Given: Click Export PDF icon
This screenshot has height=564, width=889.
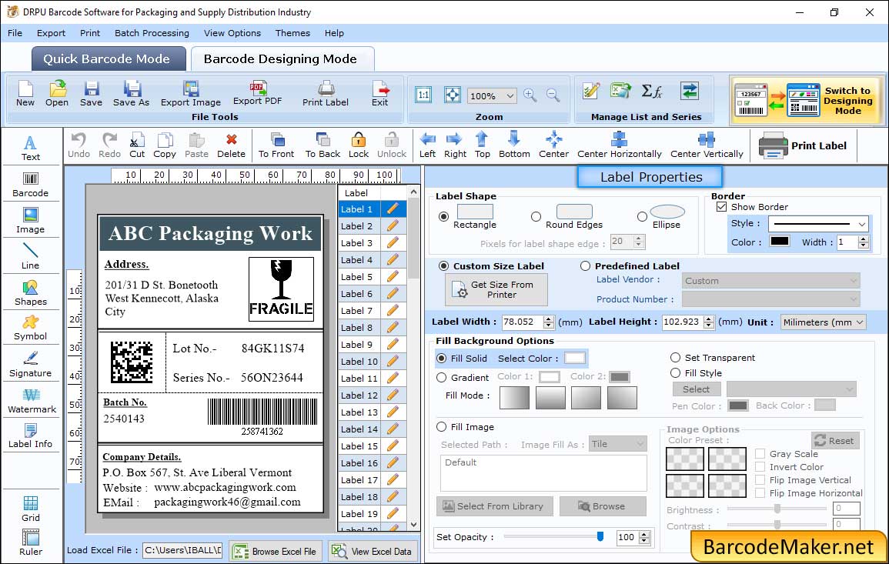Looking at the screenshot, I should point(257,92).
